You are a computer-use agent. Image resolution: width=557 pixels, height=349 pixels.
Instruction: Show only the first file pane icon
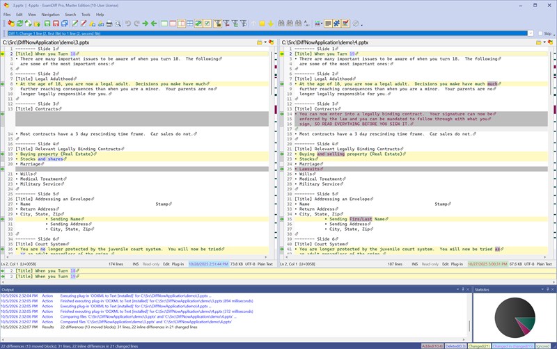click(164, 24)
